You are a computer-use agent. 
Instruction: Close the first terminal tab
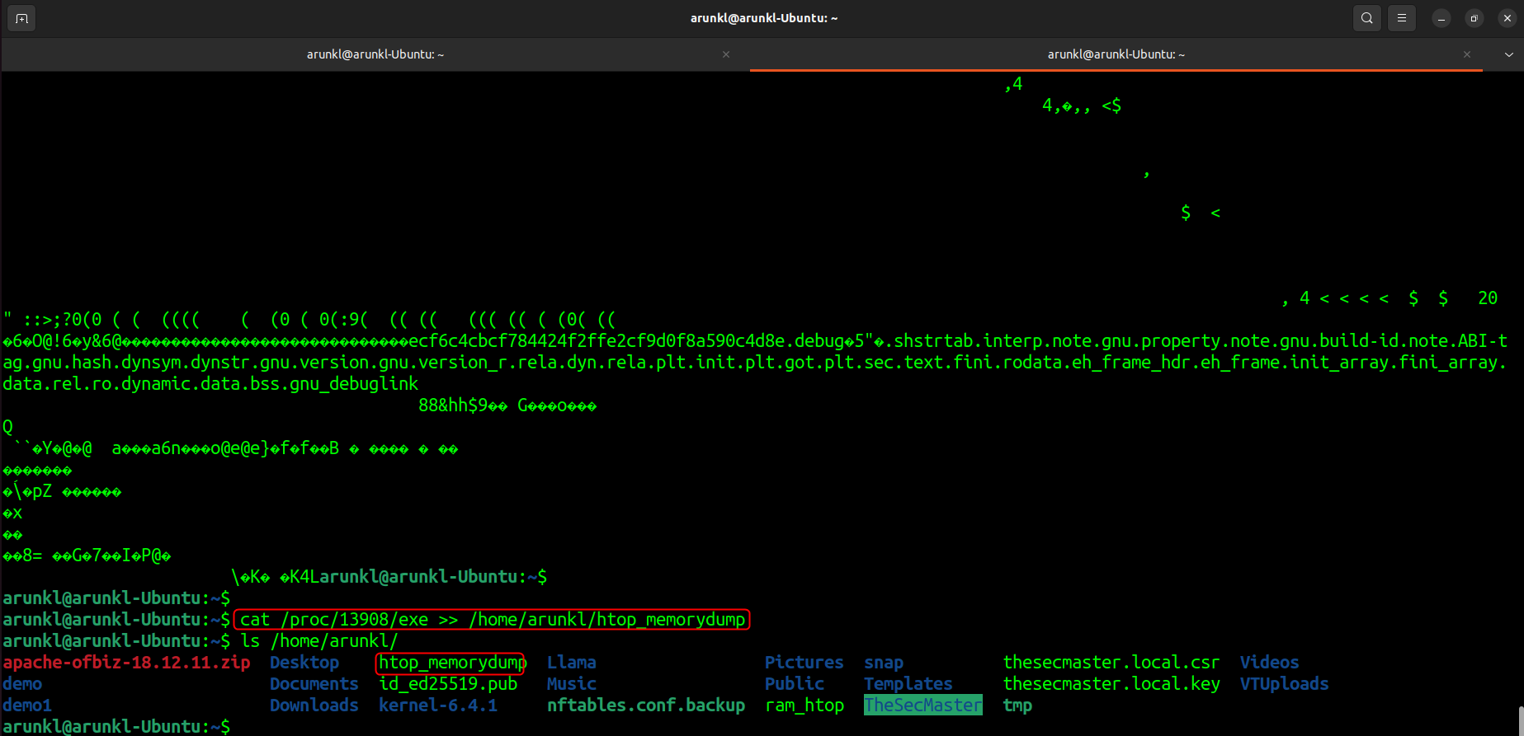tap(726, 54)
